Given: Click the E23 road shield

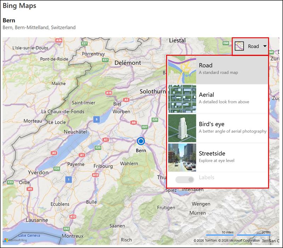Looking at the screenshot, I should tap(10, 182).
